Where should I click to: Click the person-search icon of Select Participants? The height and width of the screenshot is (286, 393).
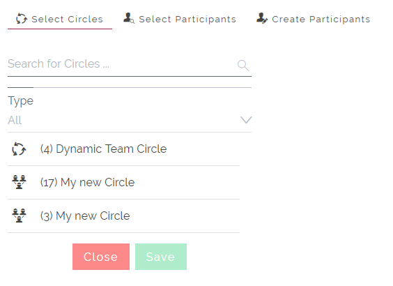click(x=129, y=18)
